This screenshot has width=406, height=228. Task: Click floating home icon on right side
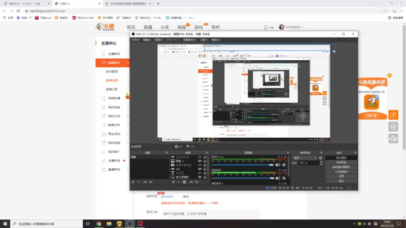click(x=393, y=127)
